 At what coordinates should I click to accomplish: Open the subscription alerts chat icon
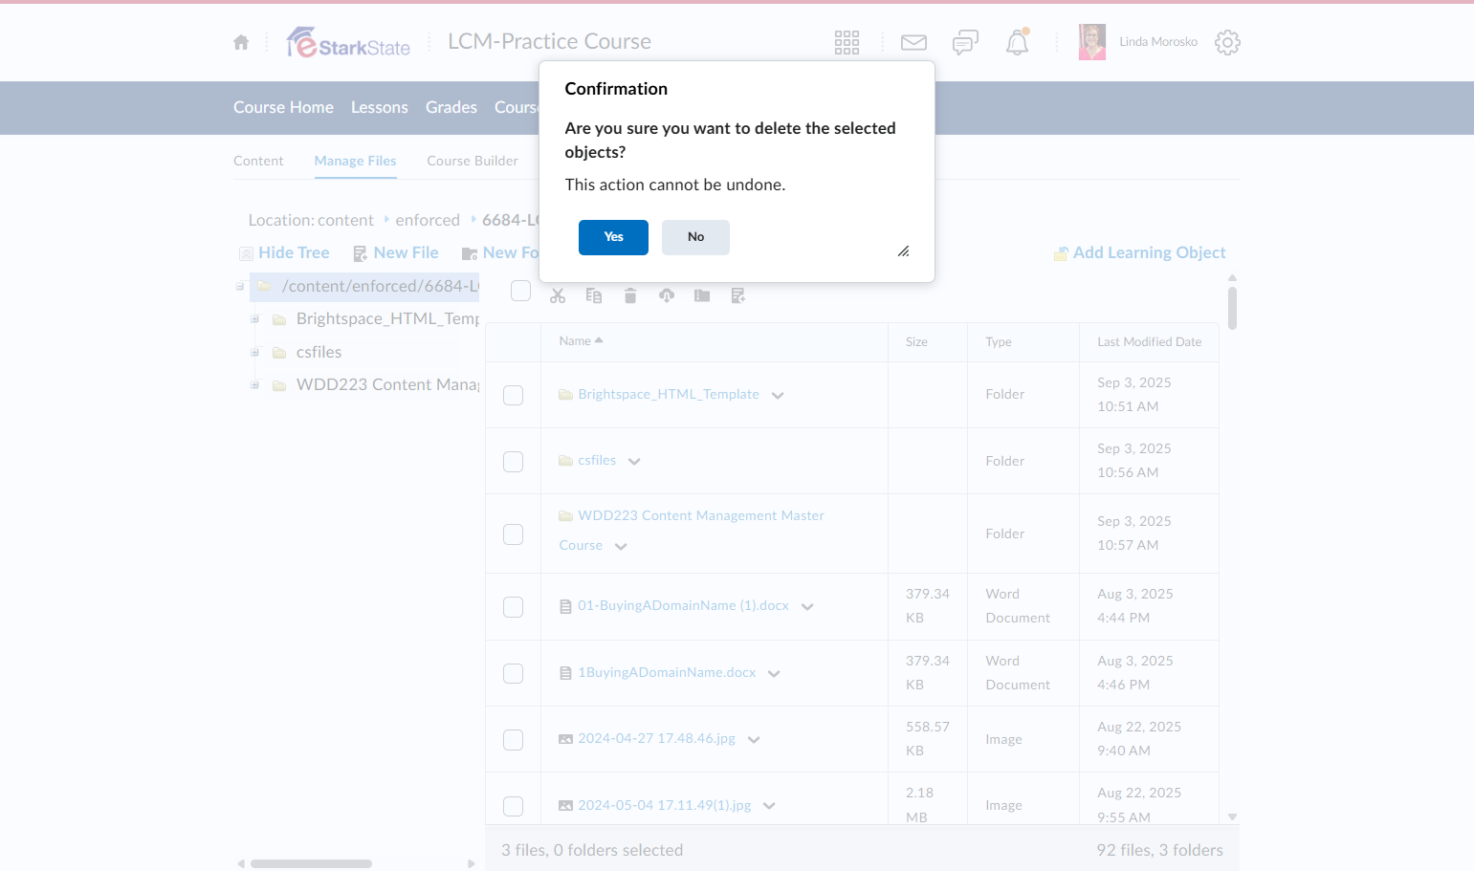click(x=965, y=42)
